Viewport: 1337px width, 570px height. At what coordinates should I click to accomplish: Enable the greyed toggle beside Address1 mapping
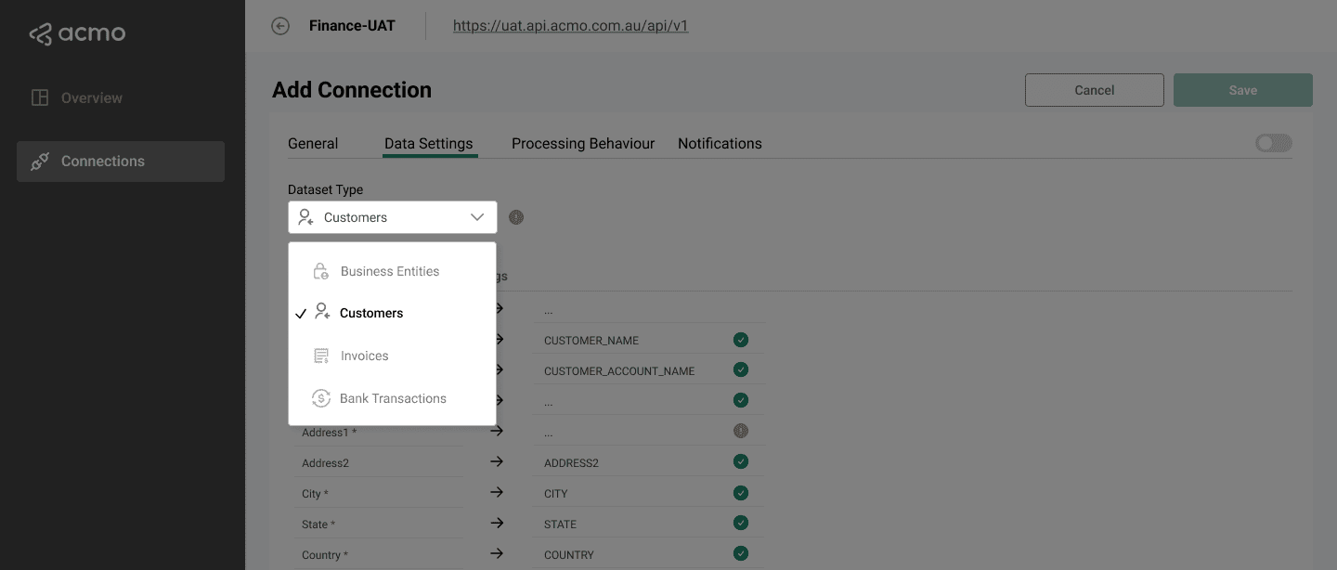tap(740, 430)
